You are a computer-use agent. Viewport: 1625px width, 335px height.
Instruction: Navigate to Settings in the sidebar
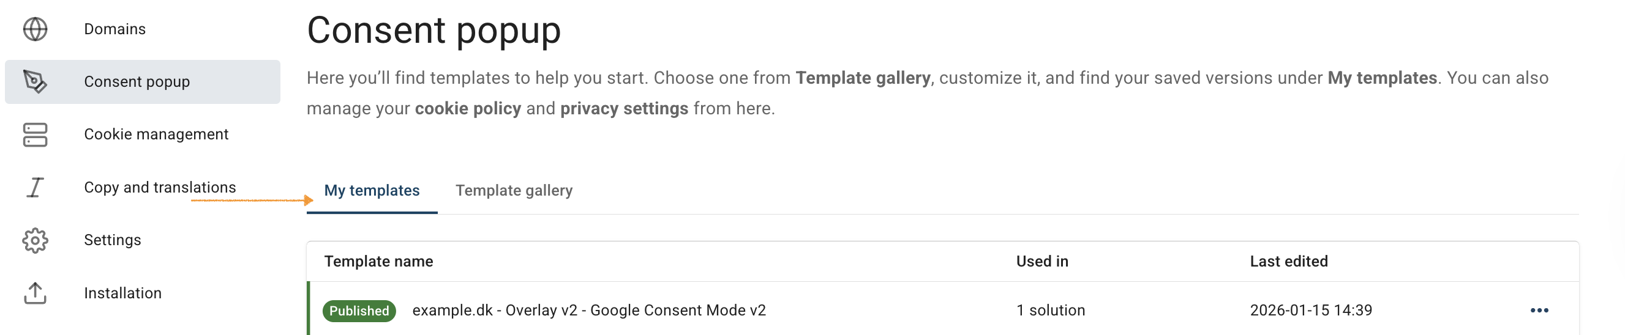click(112, 240)
